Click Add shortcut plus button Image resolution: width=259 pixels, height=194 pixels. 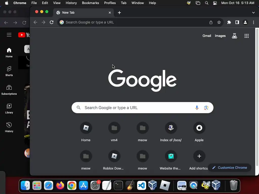(x=199, y=156)
